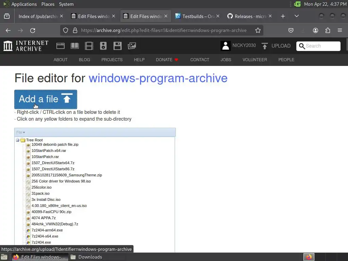Open the PROJECTS link
Image resolution: width=348 pixels, height=261 pixels.
[x=112, y=60]
